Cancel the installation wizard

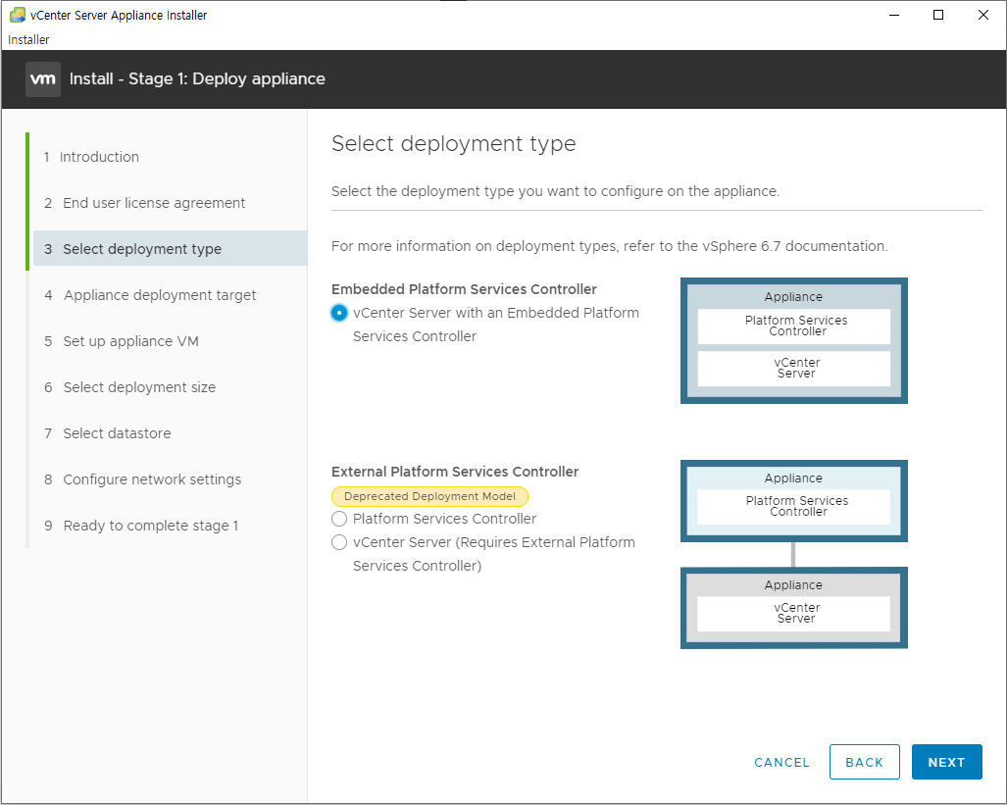pos(781,763)
